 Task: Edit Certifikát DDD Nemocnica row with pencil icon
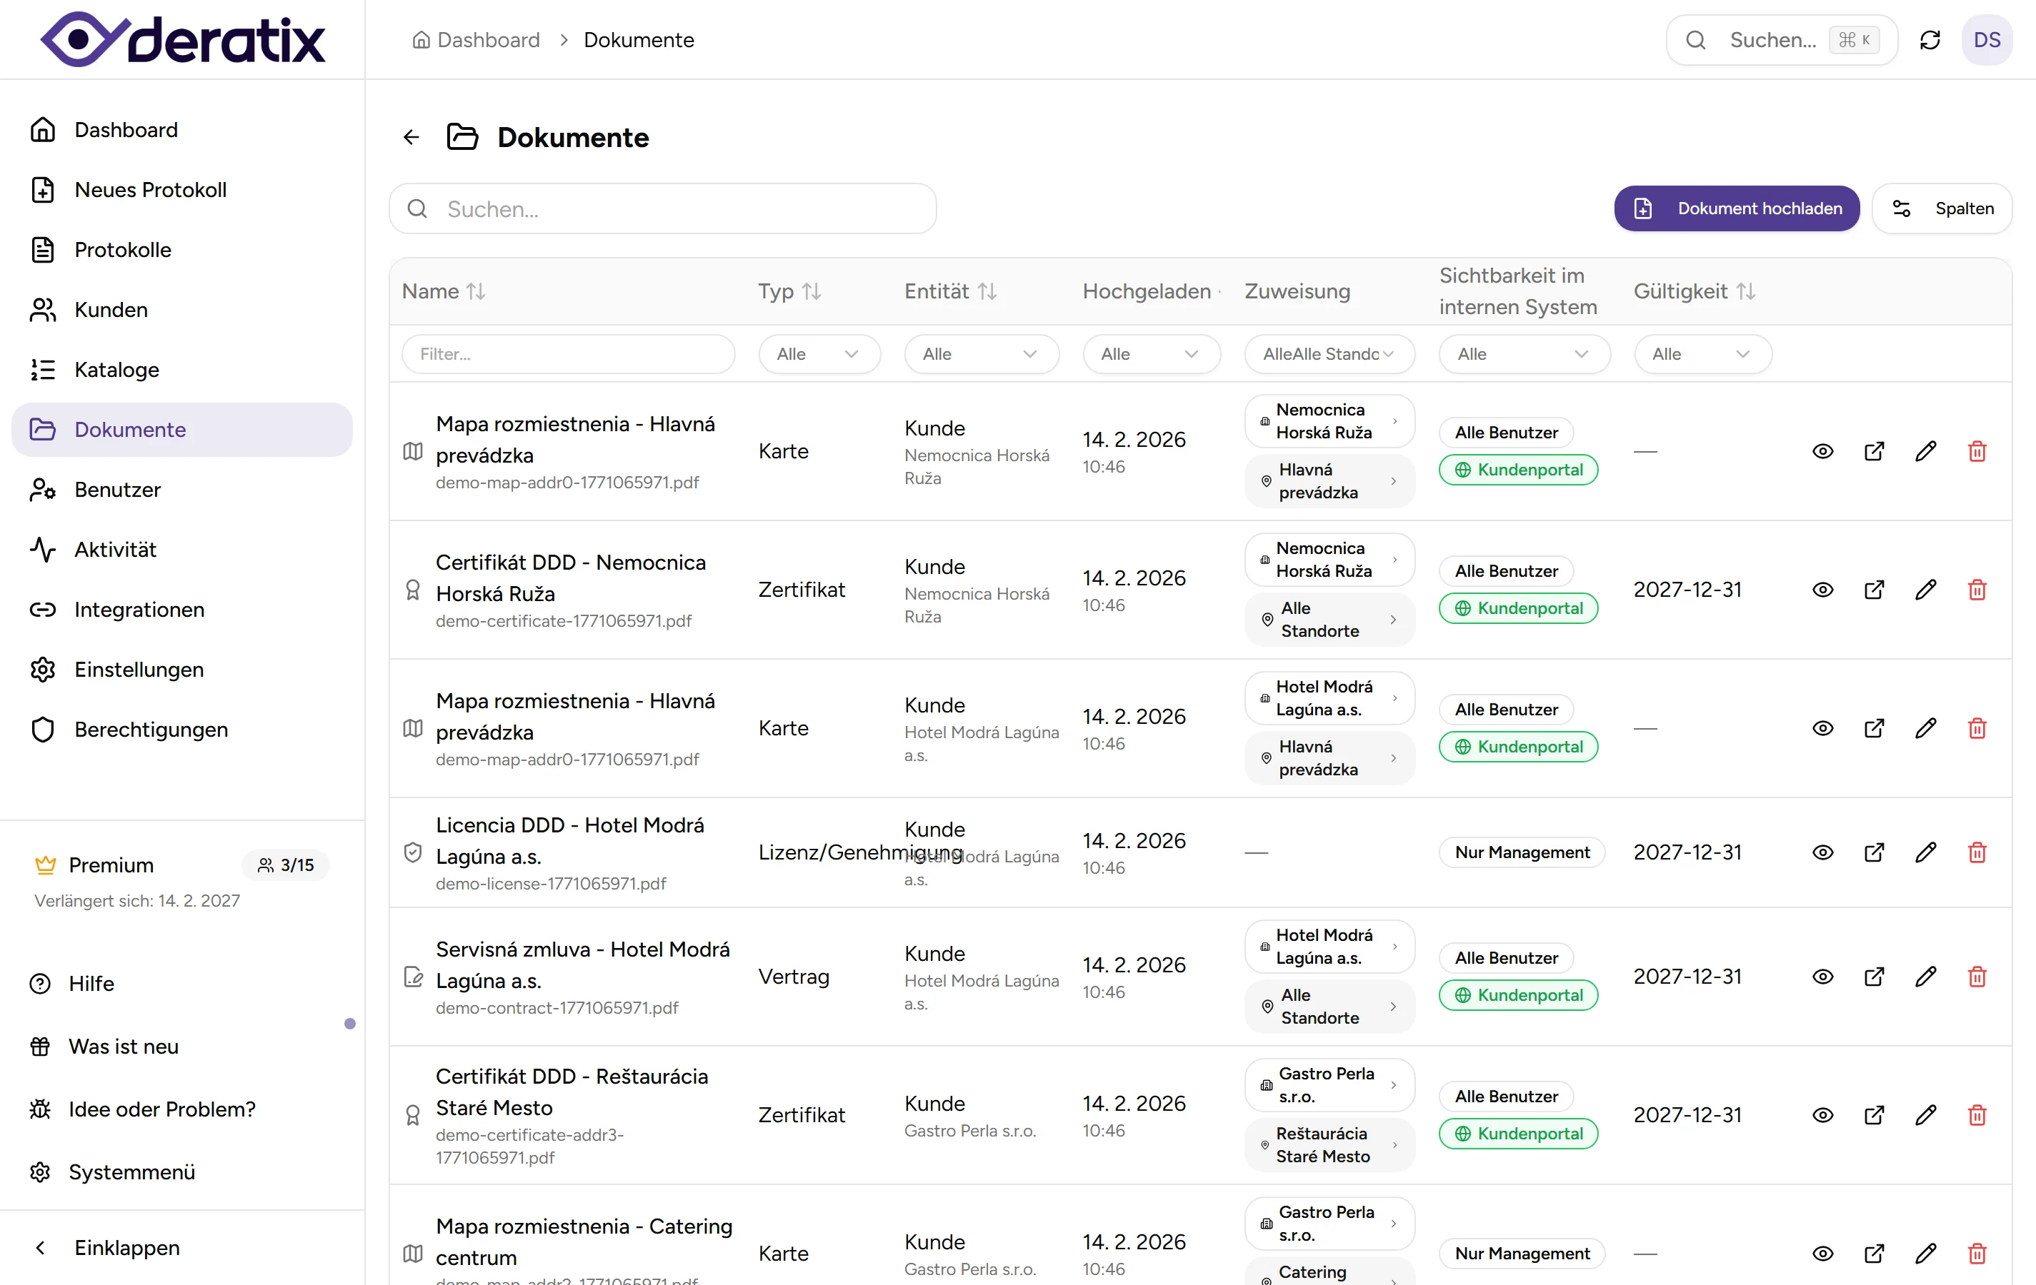coord(1925,590)
